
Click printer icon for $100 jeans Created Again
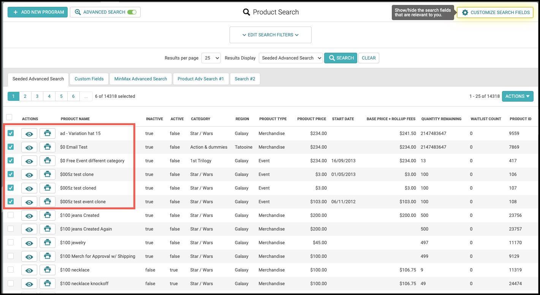(48, 229)
